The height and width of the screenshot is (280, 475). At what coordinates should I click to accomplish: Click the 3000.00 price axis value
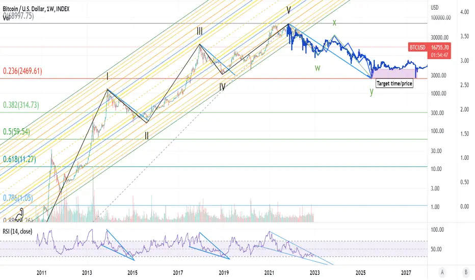(x=439, y=75)
